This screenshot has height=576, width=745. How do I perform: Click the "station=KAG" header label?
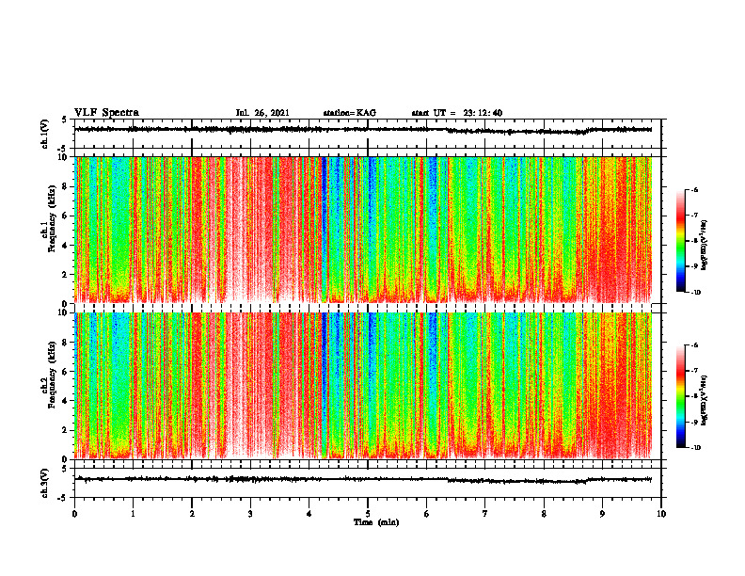pyautogui.click(x=350, y=113)
